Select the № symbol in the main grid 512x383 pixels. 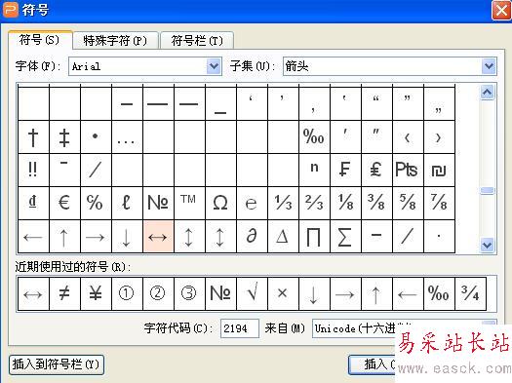tap(158, 203)
